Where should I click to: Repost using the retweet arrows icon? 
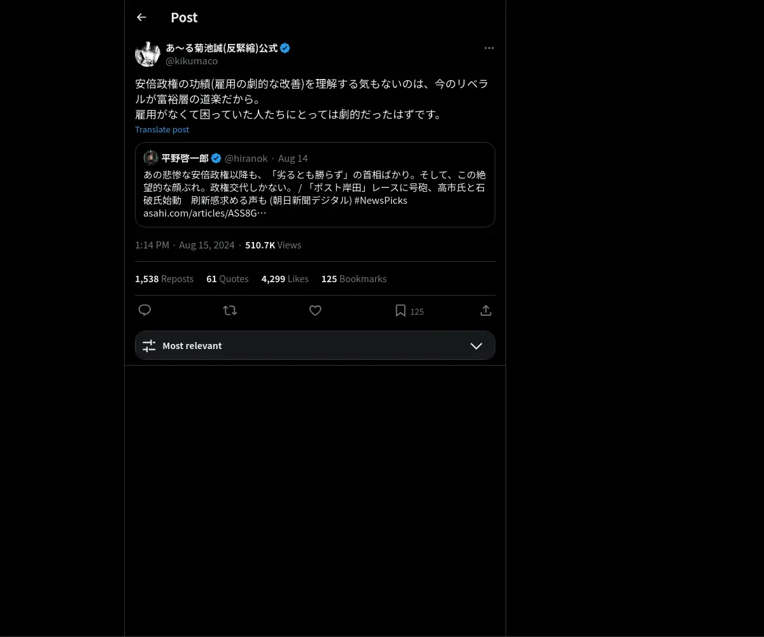click(230, 310)
